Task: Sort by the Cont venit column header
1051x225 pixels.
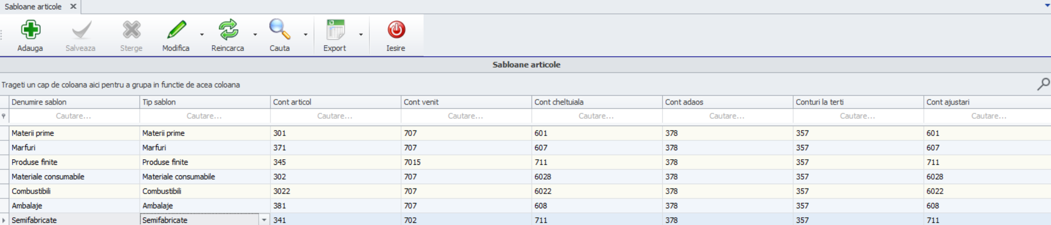Action: click(466, 102)
